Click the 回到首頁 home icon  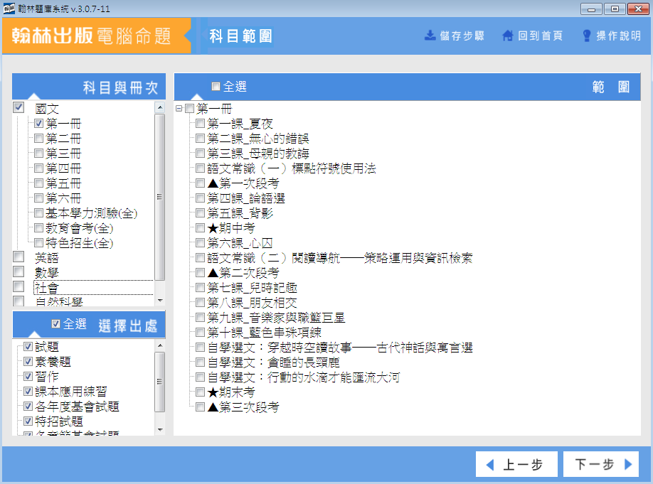[x=508, y=36]
